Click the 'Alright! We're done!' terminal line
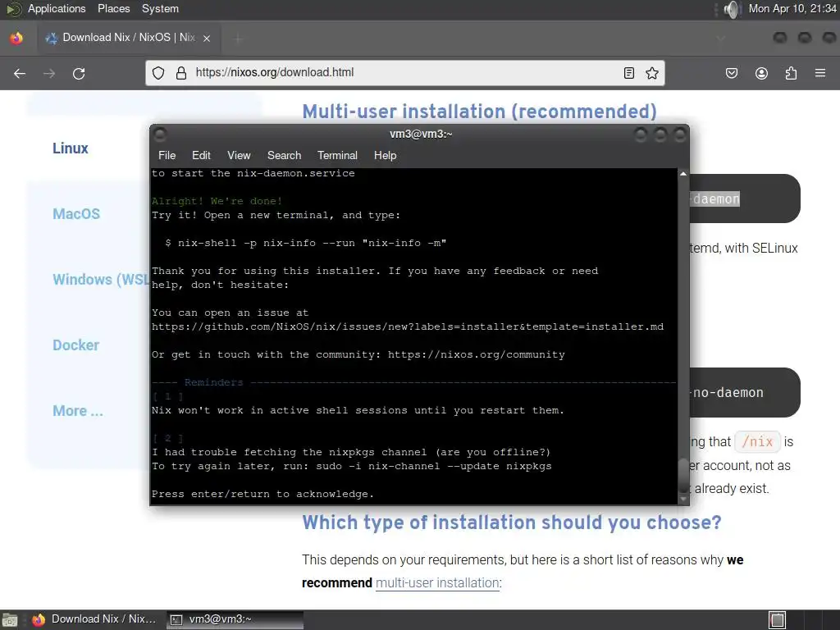 [217, 202]
